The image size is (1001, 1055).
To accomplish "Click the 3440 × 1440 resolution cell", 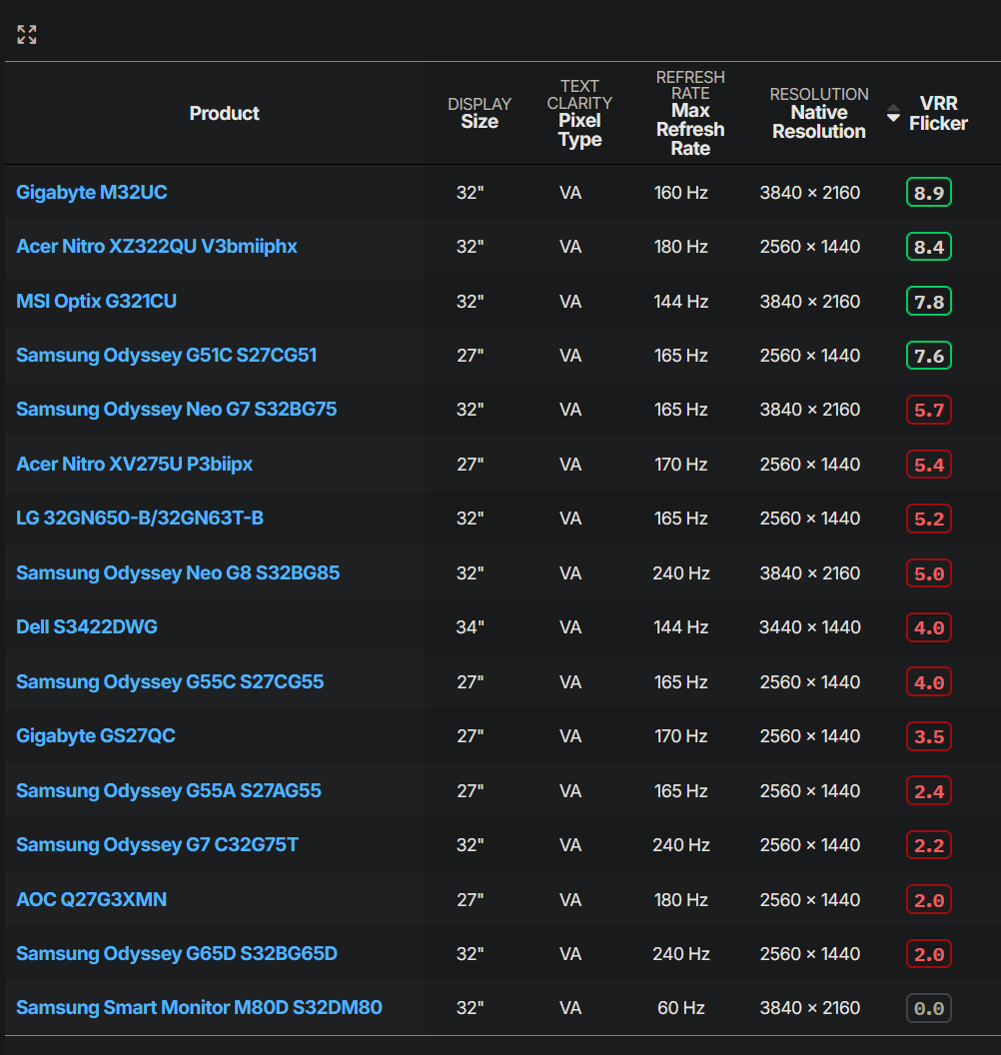I will click(x=810, y=627).
